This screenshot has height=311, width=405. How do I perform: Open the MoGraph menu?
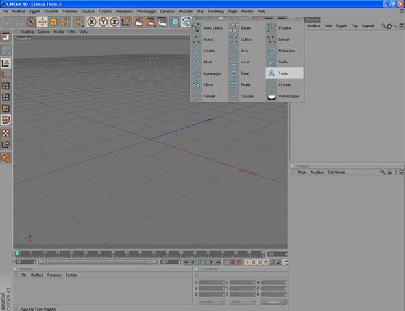[x=186, y=12]
